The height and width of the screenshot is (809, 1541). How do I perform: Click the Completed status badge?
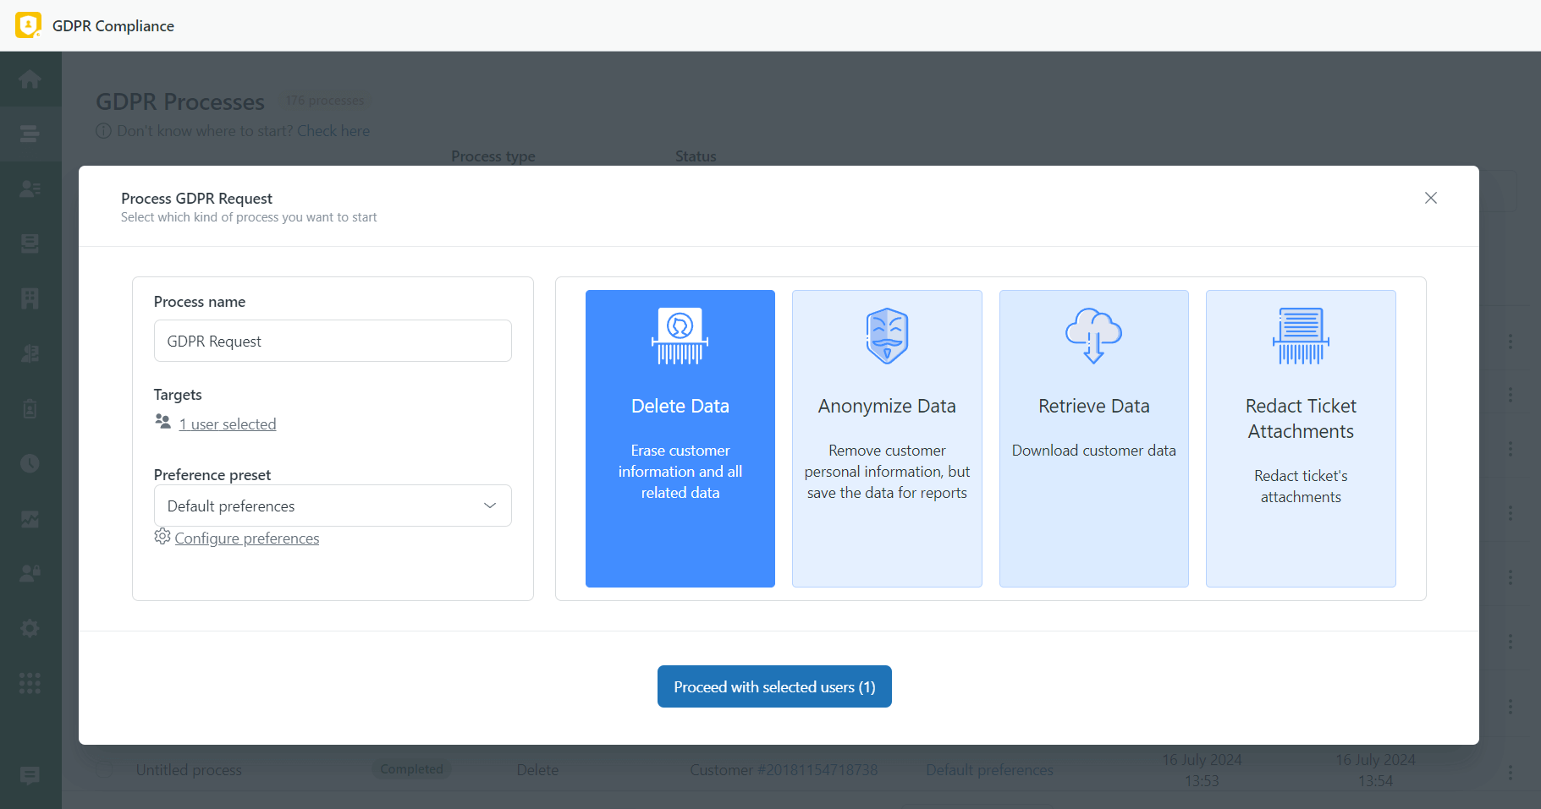click(x=412, y=769)
